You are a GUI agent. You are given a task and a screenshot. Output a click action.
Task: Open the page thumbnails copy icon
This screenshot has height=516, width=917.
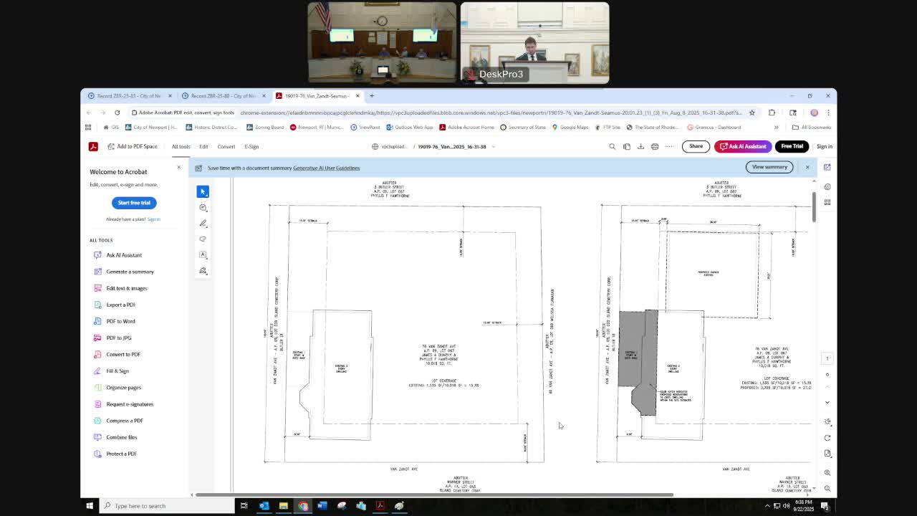click(x=626, y=146)
